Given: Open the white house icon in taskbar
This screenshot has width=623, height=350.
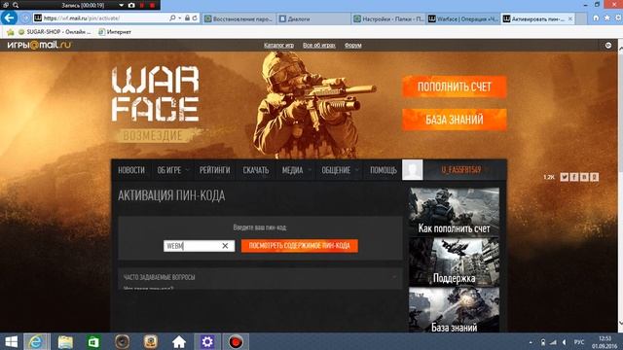Looking at the screenshot, I should point(179,341).
